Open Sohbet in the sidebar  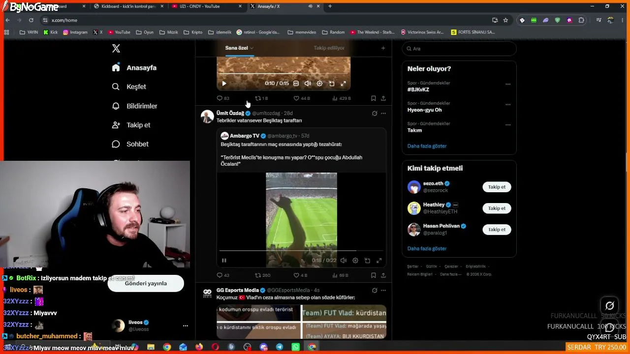[x=130, y=144]
